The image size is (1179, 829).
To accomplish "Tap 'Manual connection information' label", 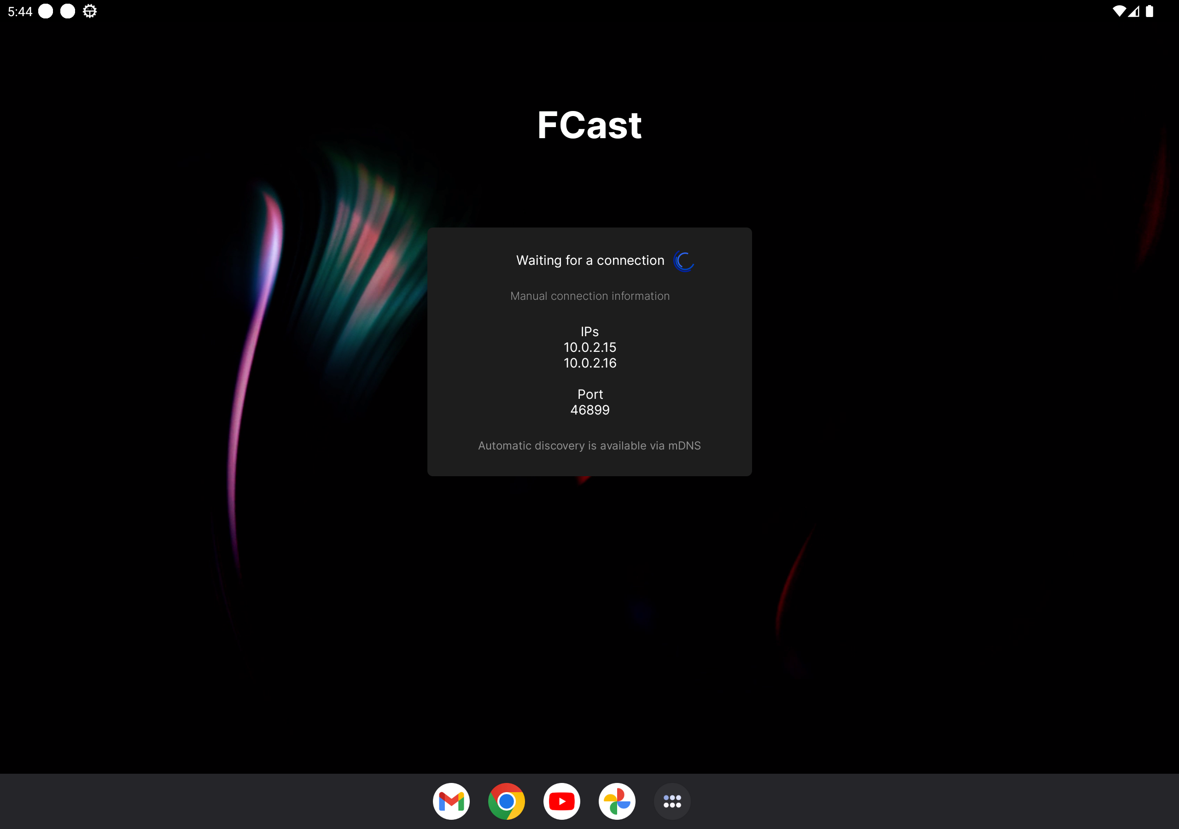I will [589, 296].
